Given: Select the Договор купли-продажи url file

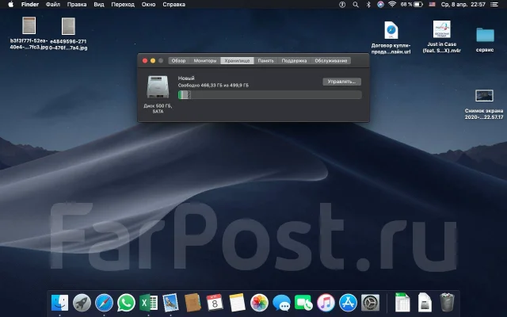Looking at the screenshot, I should 391,37.
